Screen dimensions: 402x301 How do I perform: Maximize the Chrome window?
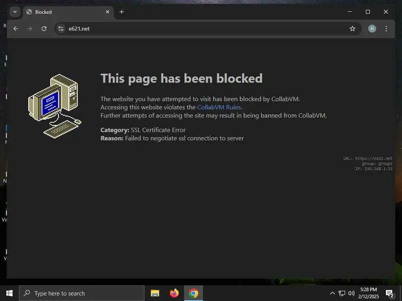click(367, 12)
